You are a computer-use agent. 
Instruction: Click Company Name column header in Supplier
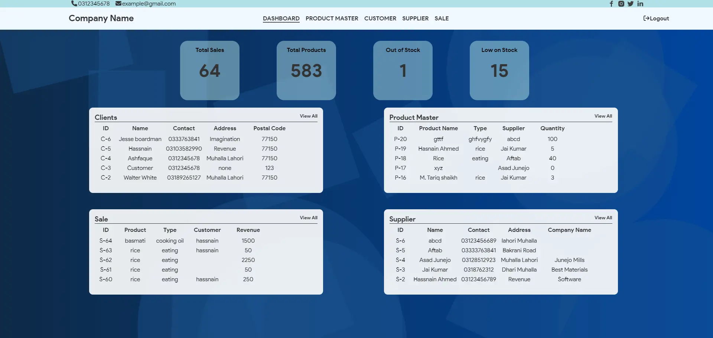click(x=569, y=230)
